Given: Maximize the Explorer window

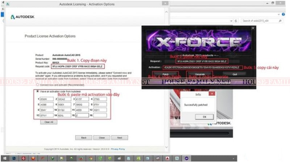Looking at the screenshot, I should (273, 3).
